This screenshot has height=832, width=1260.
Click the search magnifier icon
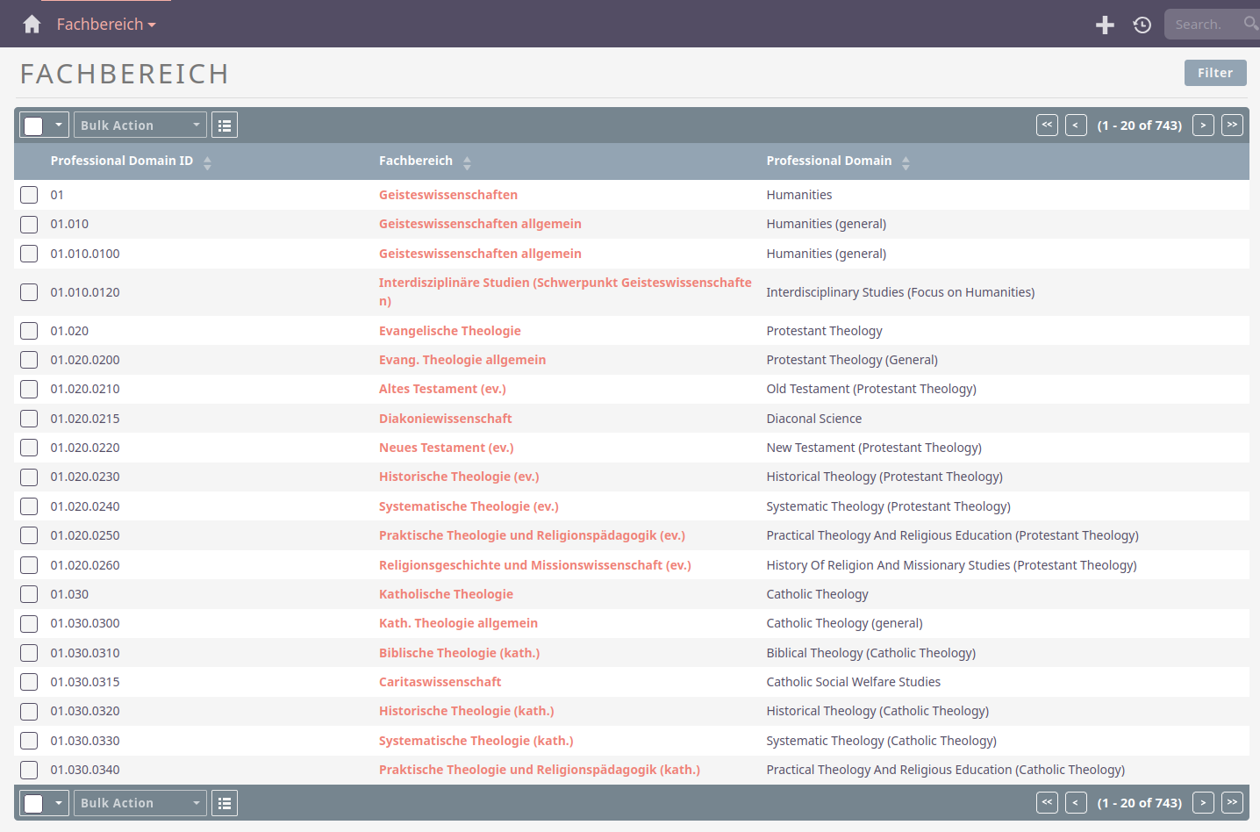(1250, 24)
